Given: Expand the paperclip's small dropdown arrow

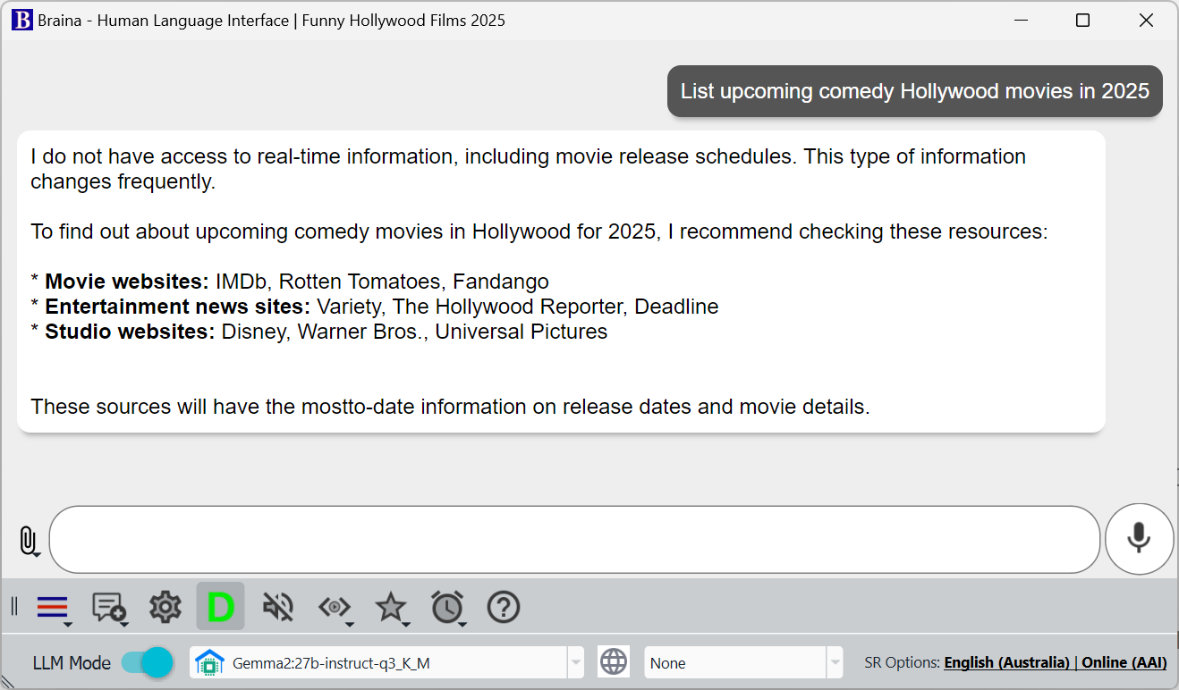Looking at the screenshot, I should click(38, 554).
